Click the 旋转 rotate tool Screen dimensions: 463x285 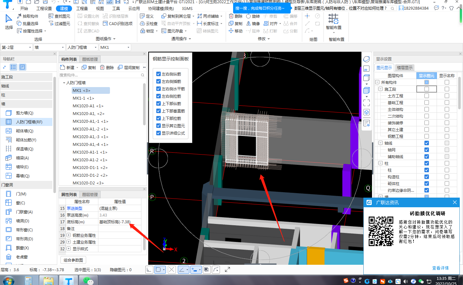click(x=253, y=16)
